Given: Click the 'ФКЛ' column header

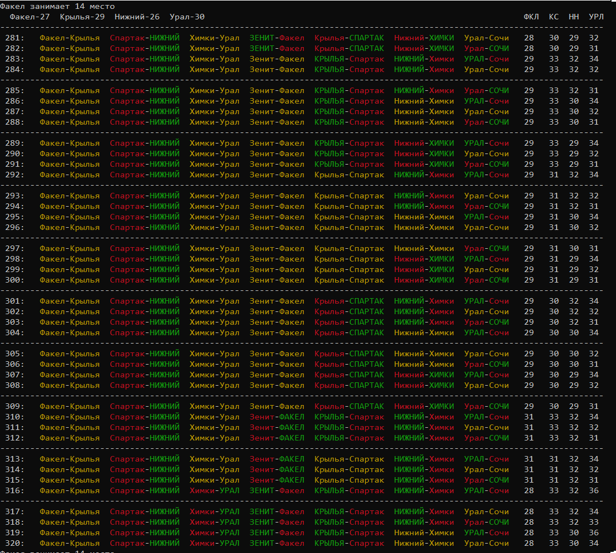Looking at the screenshot, I should (531, 17).
